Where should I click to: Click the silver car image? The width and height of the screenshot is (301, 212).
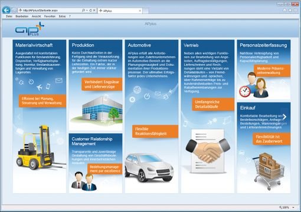pos(149,168)
